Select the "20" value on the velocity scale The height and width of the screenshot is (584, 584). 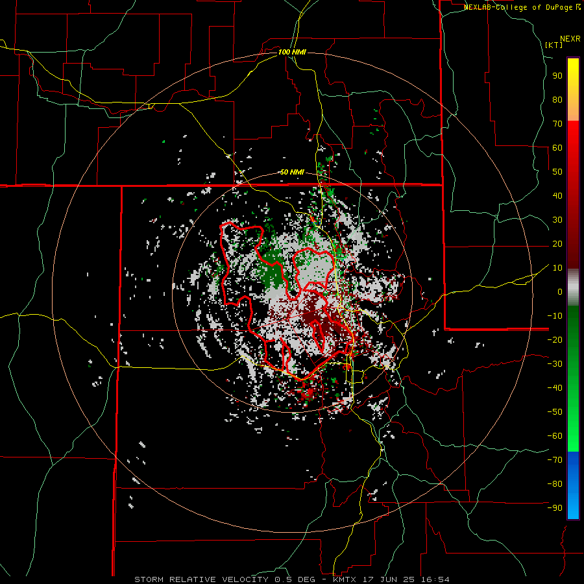pyautogui.click(x=557, y=243)
